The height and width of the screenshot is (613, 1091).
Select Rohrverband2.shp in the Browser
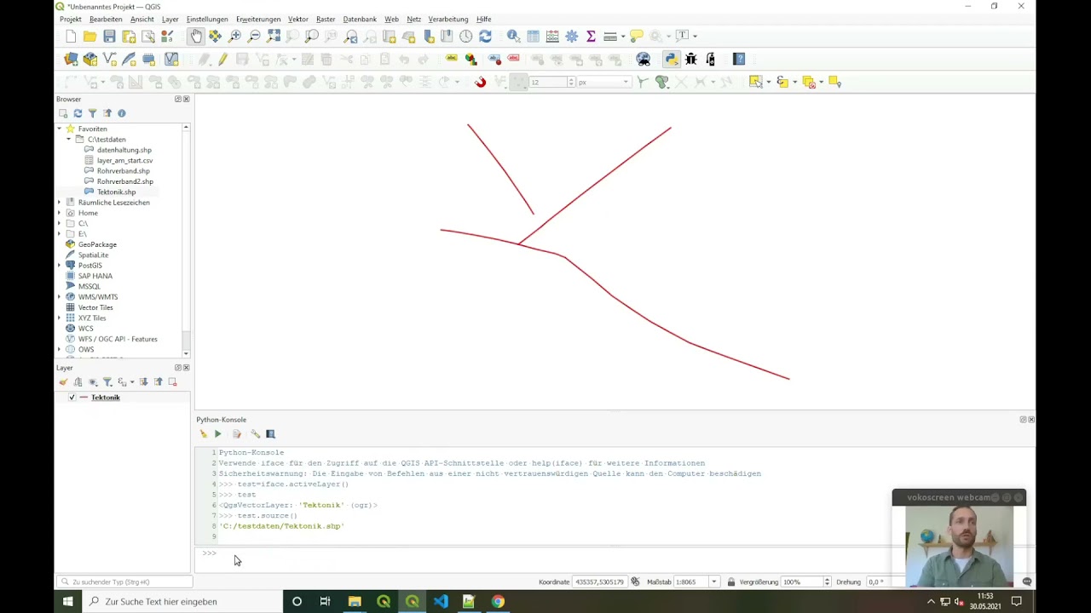[x=124, y=181]
